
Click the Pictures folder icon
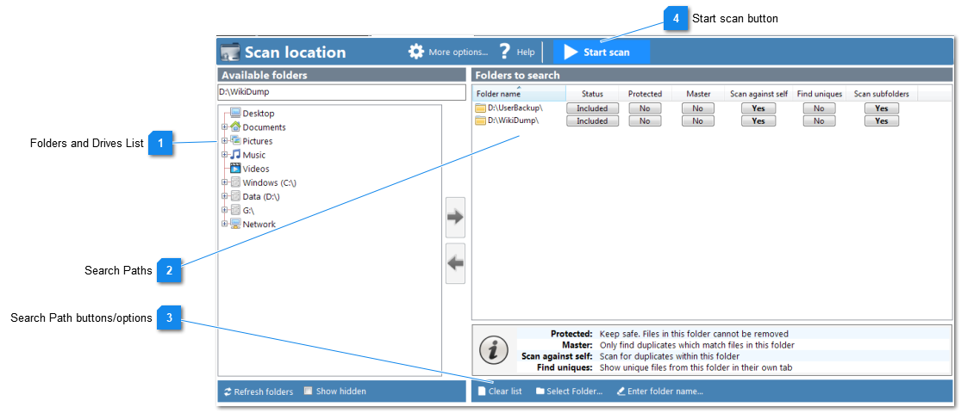[235, 141]
